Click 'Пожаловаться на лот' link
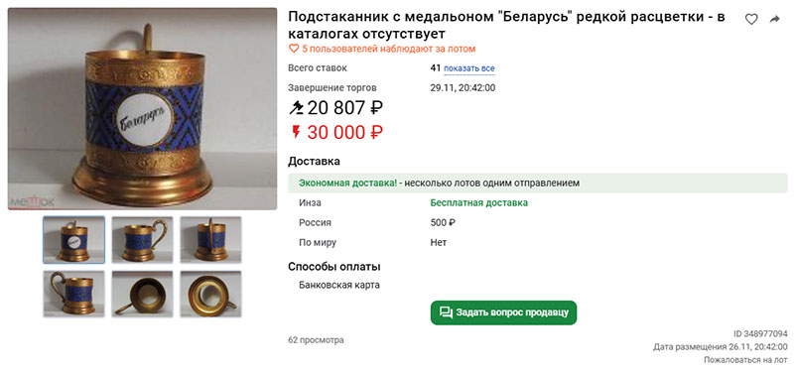The height and width of the screenshot is (371, 794). coord(745,360)
